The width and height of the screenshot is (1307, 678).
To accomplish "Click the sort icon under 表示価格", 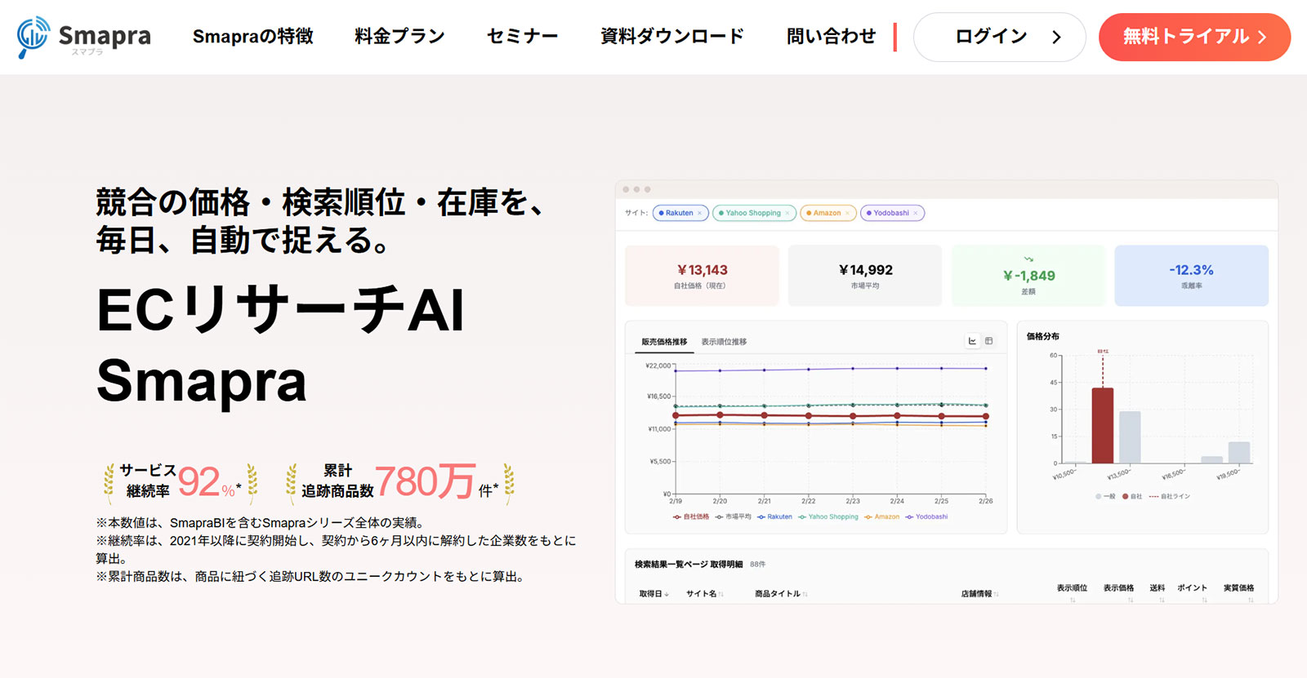I will 1131,600.
